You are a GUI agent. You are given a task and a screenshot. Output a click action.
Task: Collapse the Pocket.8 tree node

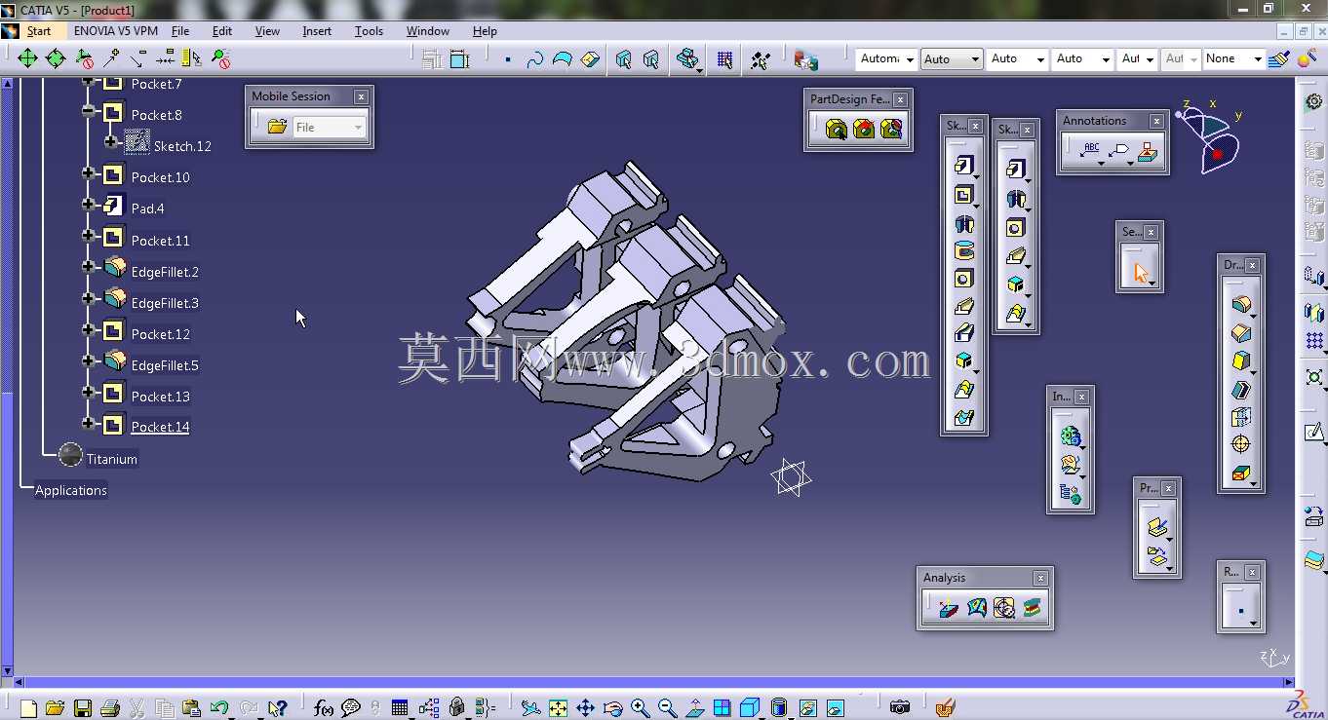pos(89,112)
